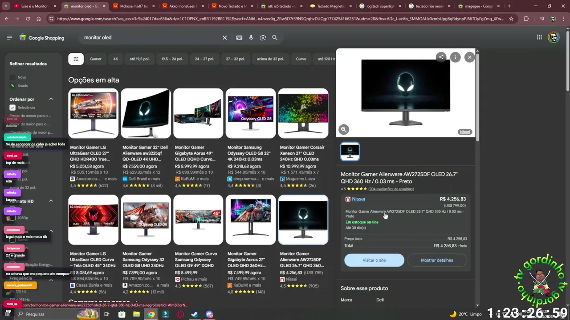Open Corsair Xeneon 27" product card

[x=303, y=138]
